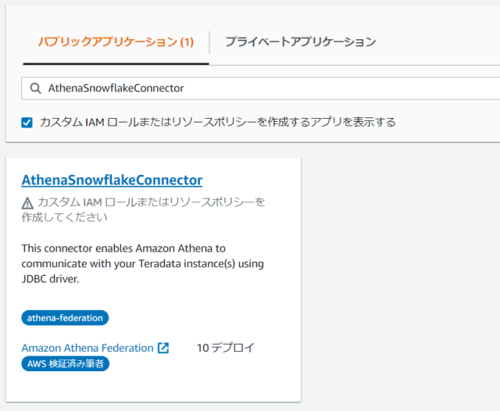Click empty space at bottom of connector card
Screen dimensions: 500x411
click(x=153, y=387)
